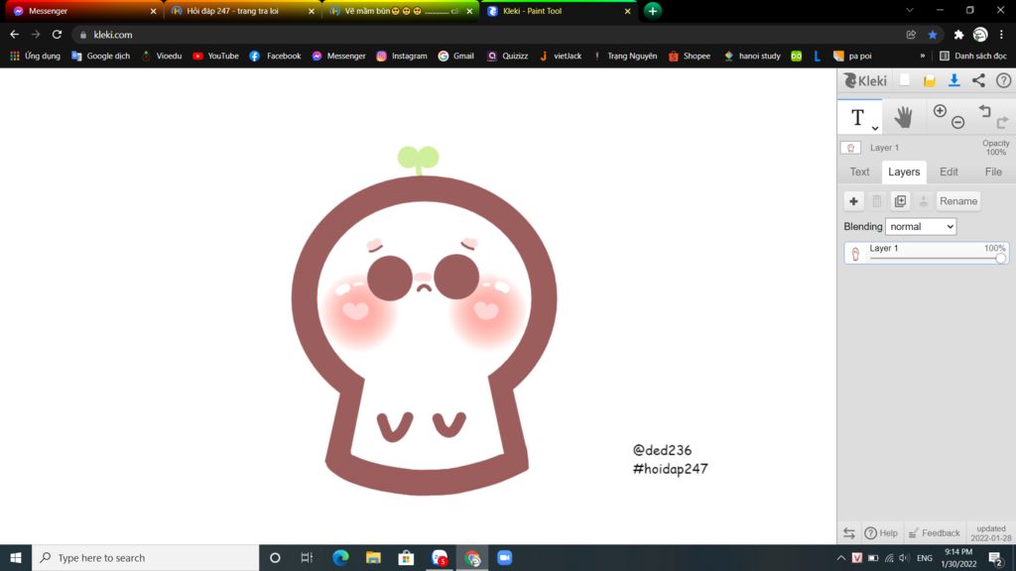
Task: Expand the hidden bookmarks chevron
Action: pos(922,56)
